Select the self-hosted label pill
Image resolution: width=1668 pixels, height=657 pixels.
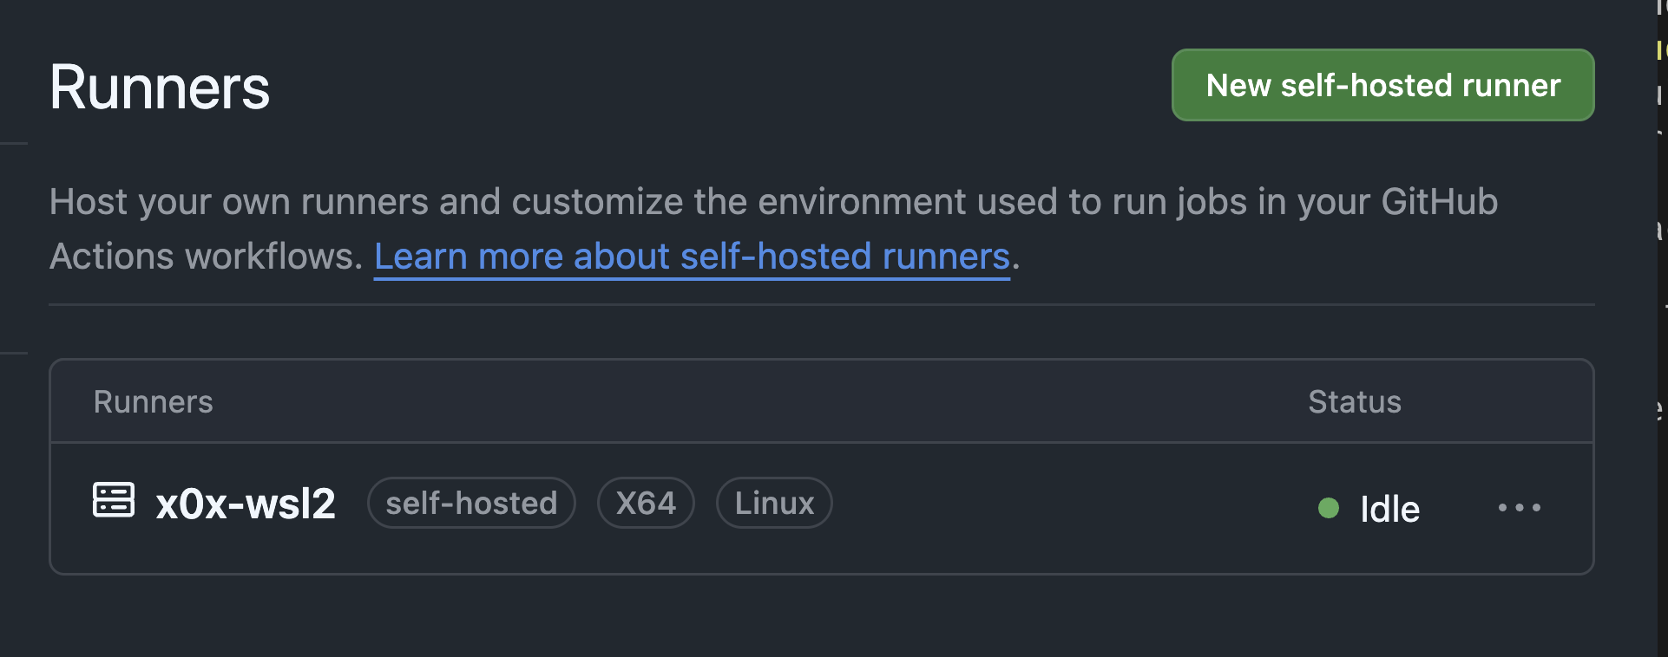[471, 503]
